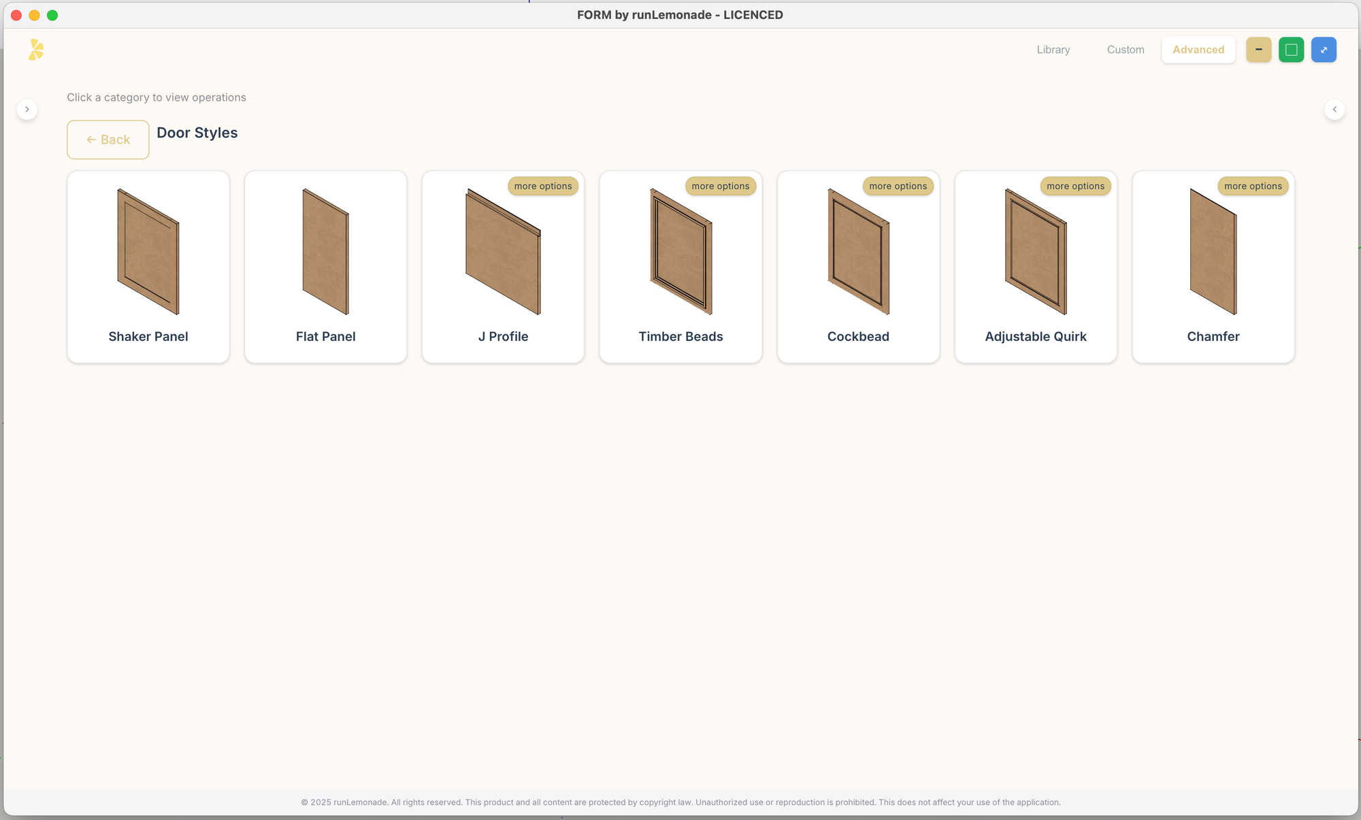Click the green square window button
Viewport: 1361px width, 820px height.
point(1291,50)
